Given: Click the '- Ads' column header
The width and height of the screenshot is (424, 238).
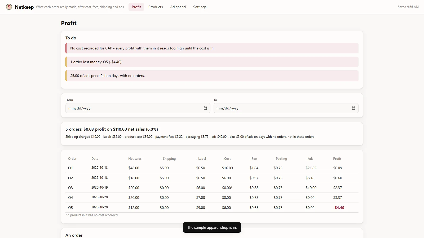Looking at the screenshot, I should [x=310, y=159].
